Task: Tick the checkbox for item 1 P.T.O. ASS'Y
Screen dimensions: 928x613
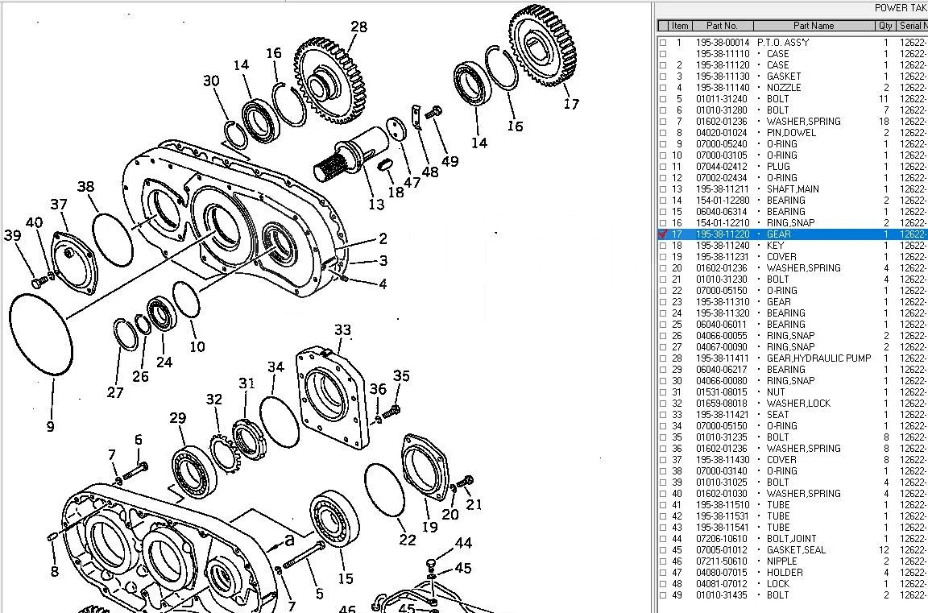Action: 663,43
